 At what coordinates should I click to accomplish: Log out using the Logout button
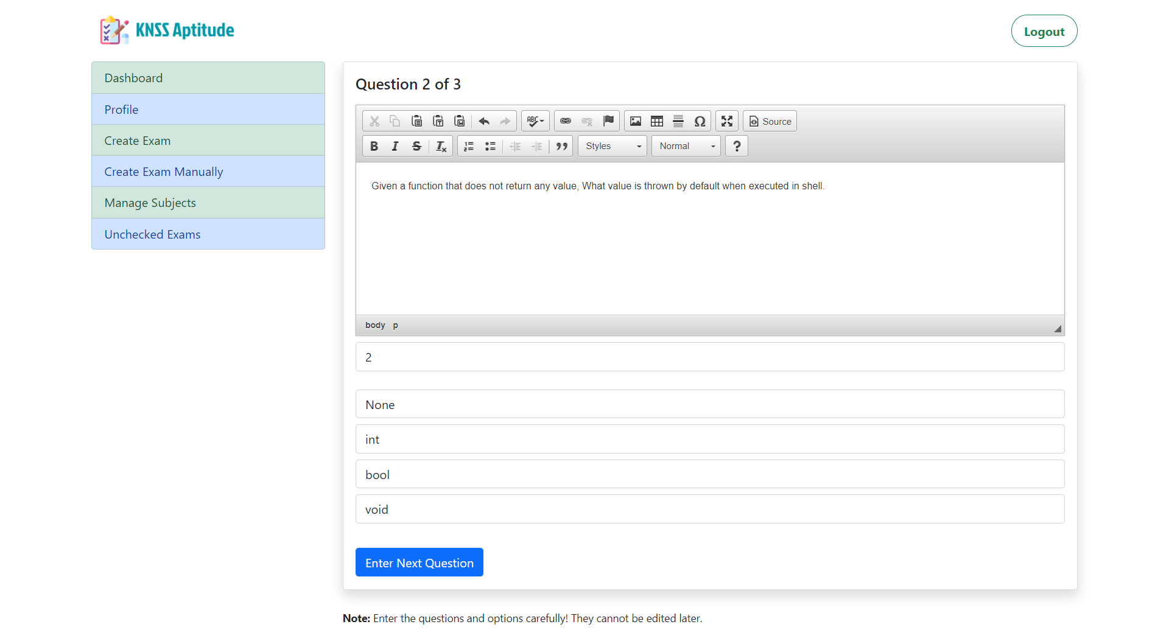tap(1044, 31)
